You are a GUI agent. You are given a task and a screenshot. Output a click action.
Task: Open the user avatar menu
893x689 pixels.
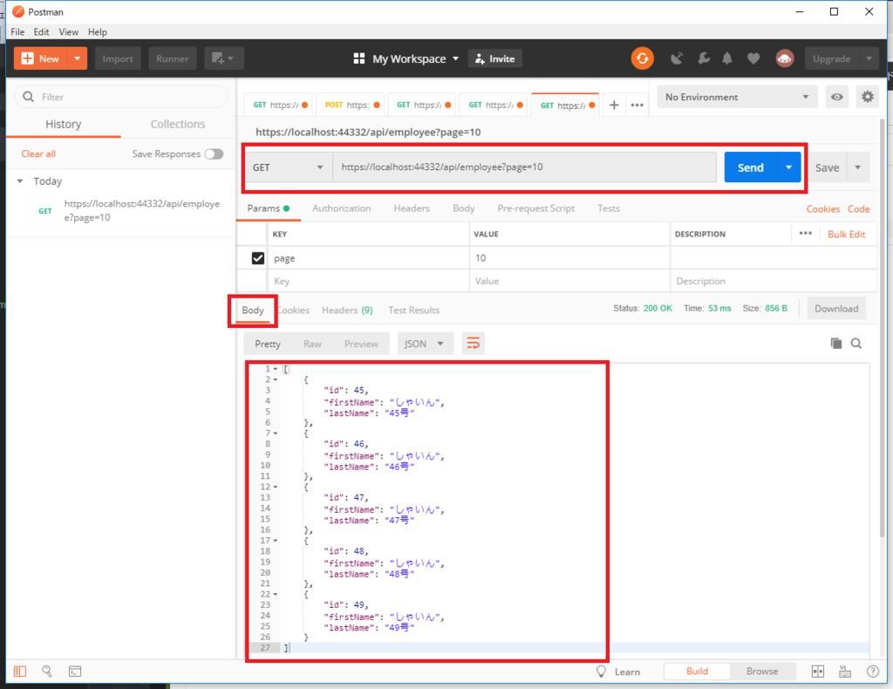[x=785, y=58]
